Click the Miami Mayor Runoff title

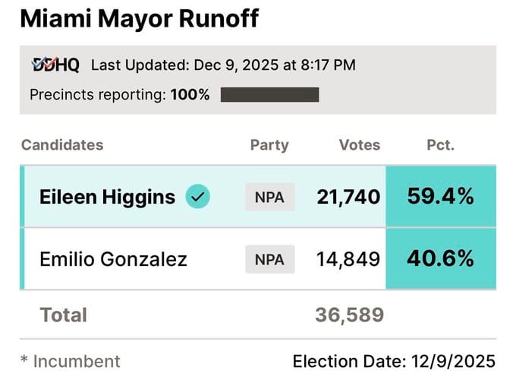tap(139, 19)
